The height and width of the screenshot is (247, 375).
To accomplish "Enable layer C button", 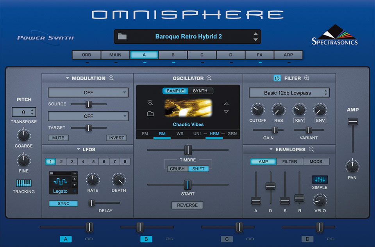I will (227, 239).
